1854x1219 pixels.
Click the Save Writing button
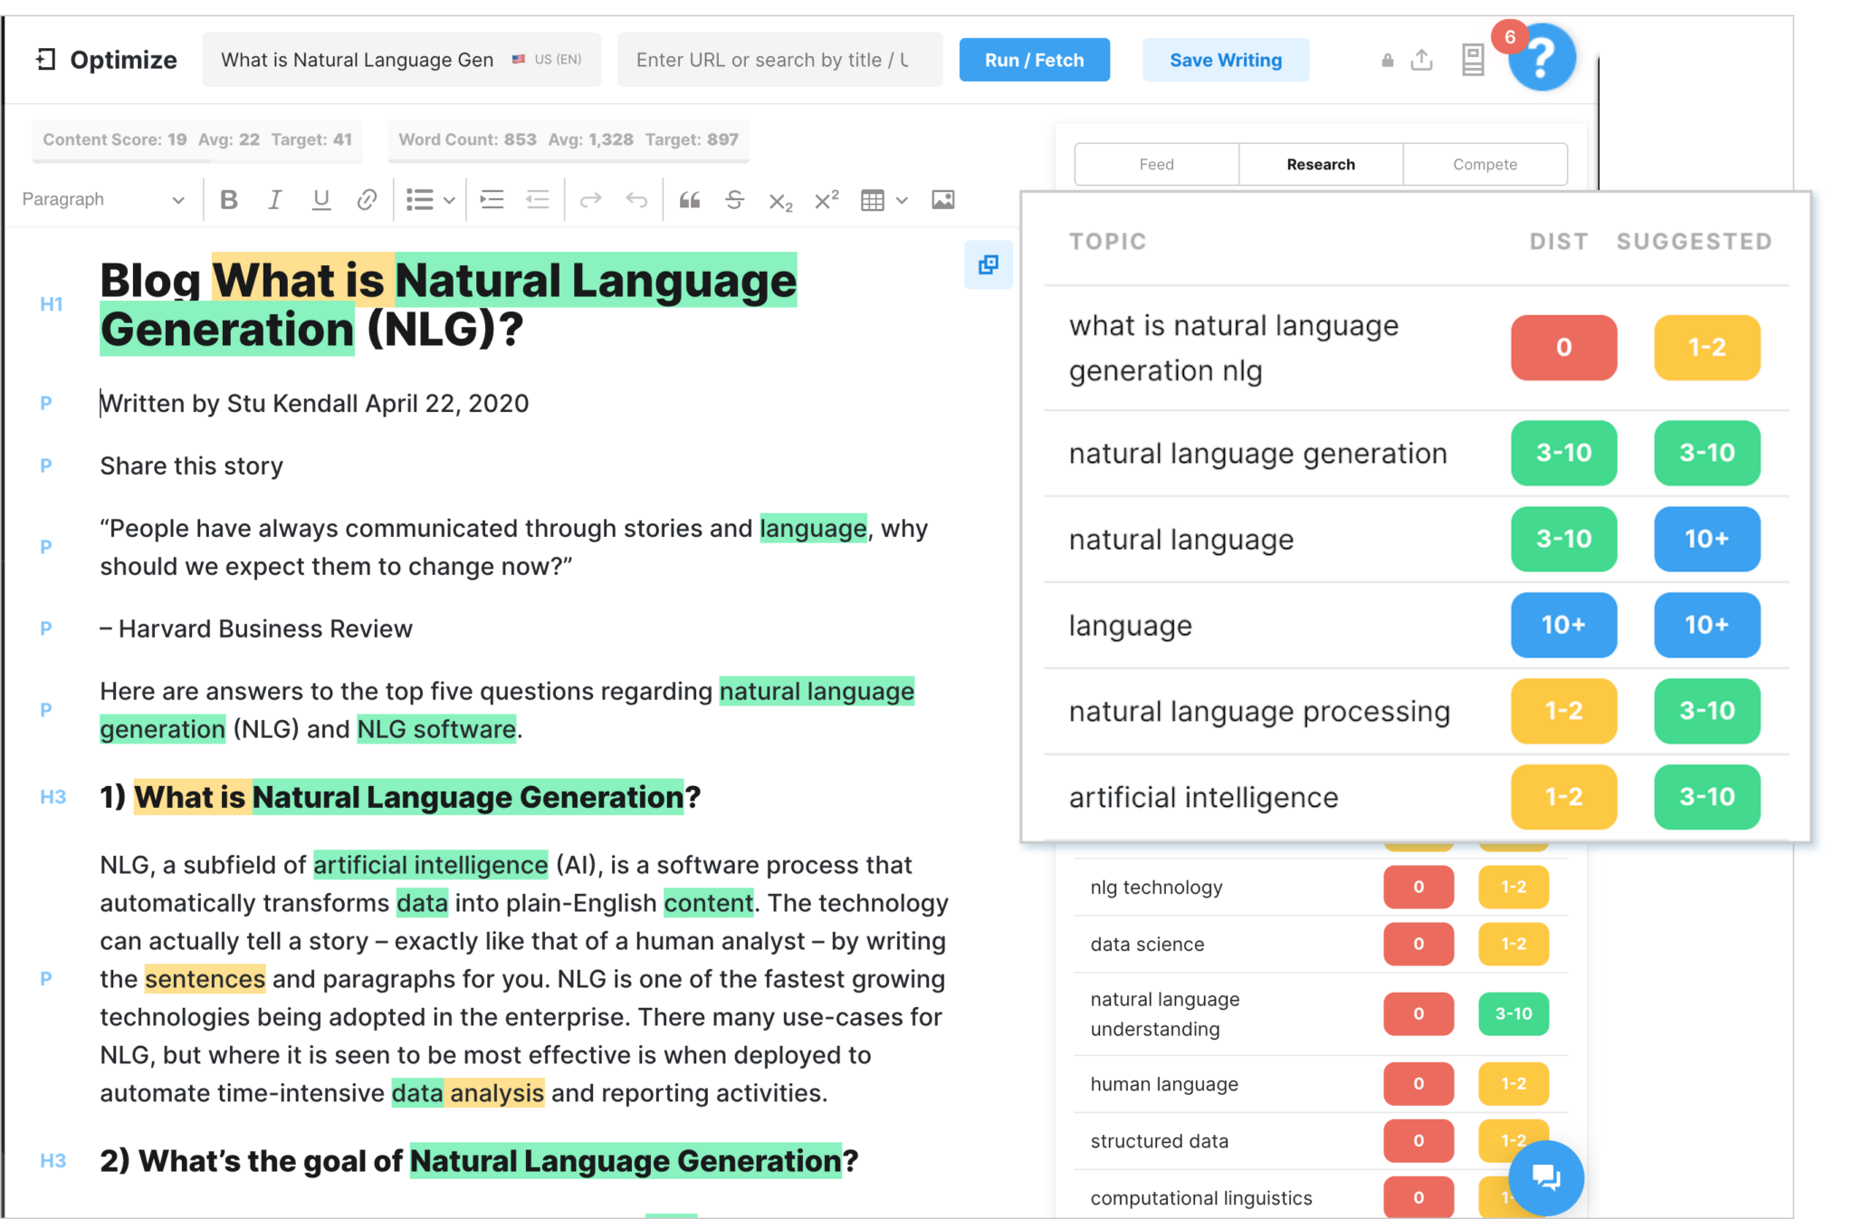[1226, 60]
